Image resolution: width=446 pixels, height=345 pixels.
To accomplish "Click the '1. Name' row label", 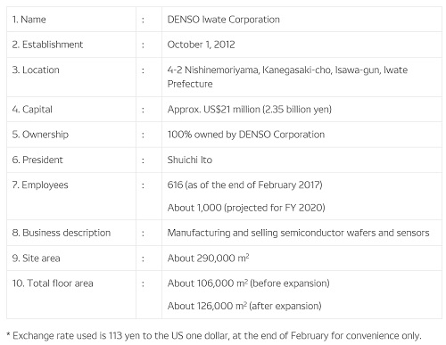I will pos(29,20).
